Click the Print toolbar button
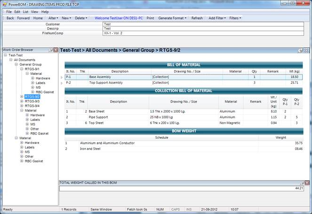The width and height of the screenshot is (312, 214). pyautogui.click(x=150, y=18)
